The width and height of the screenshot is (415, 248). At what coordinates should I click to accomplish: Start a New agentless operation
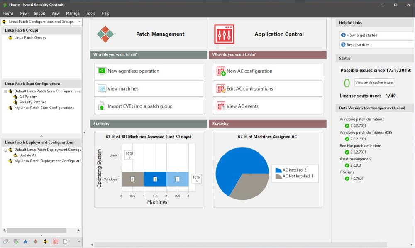(149, 71)
